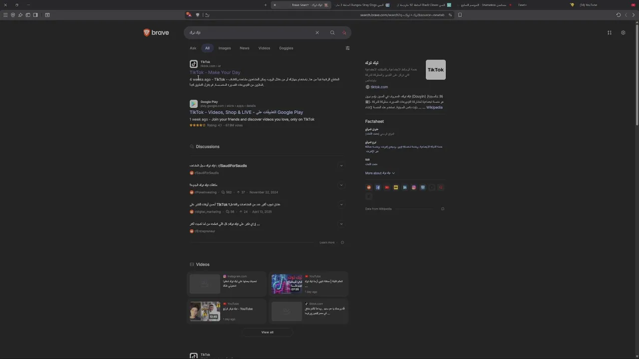Screen dimensions: 639x359
Task: Open LinkedIn profile icon in knowledge panel
Action: coord(405,187)
